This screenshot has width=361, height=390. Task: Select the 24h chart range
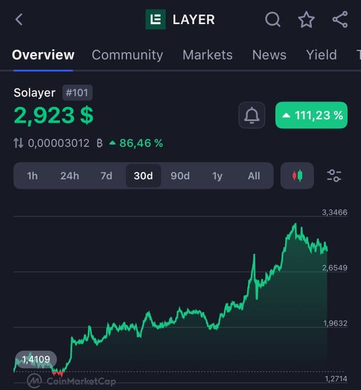(69, 176)
